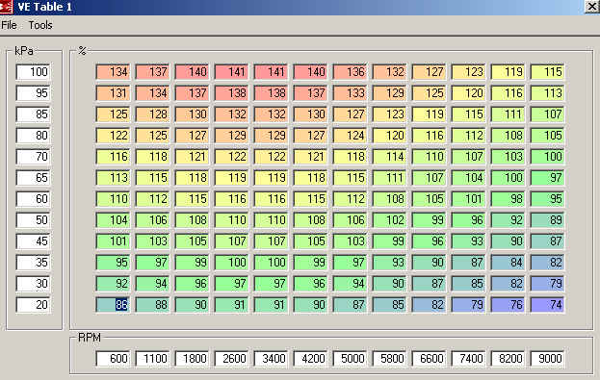This screenshot has height=380, width=600.
Task: Select VE cell 122 at 80 kPa, 600 RPM
Action: tap(113, 136)
